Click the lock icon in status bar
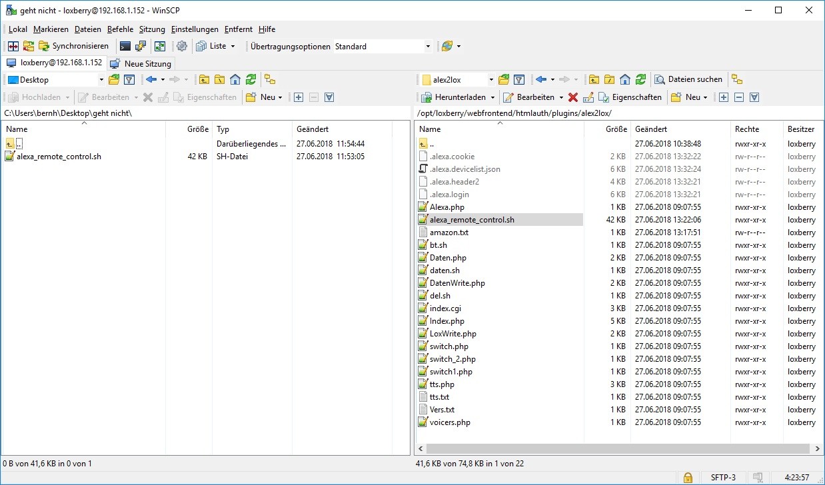The height and width of the screenshot is (485, 825). [687, 477]
